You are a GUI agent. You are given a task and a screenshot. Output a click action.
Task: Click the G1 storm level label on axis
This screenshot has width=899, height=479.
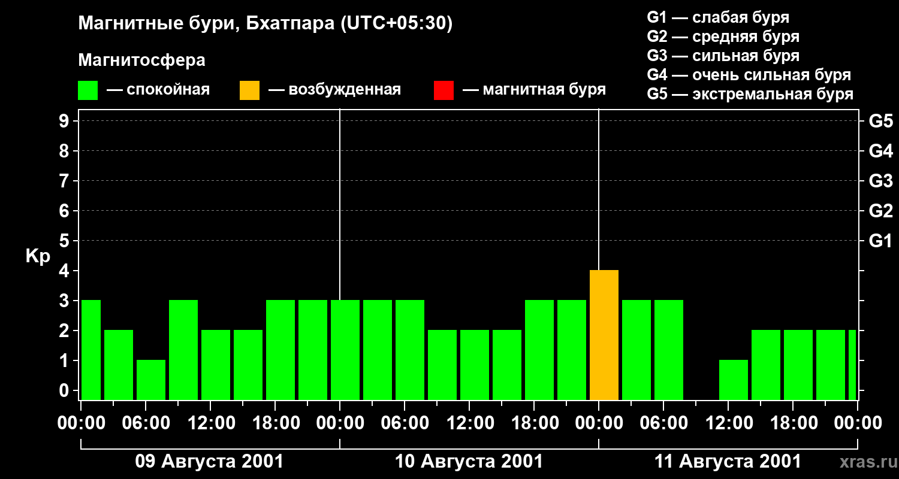tap(880, 241)
